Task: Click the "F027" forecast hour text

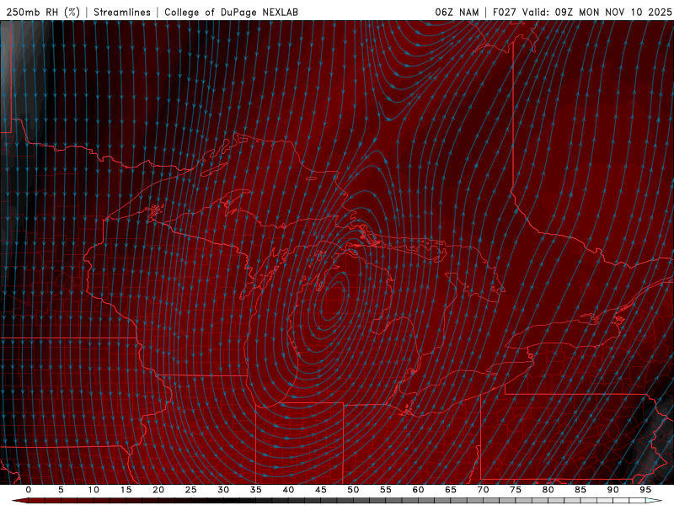Action: click(x=505, y=12)
